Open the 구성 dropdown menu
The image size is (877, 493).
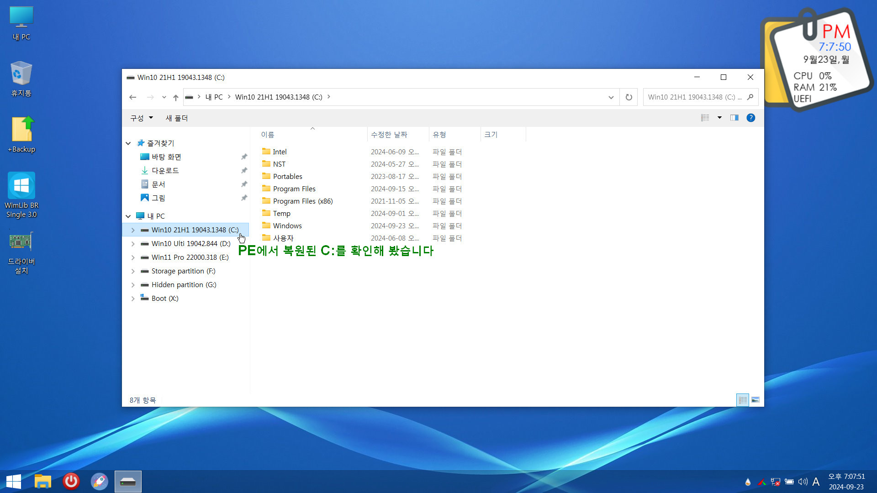pos(142,118)
